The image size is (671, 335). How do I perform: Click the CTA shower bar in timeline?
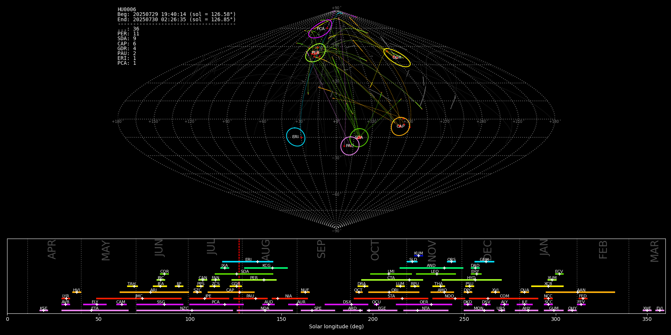392,280
